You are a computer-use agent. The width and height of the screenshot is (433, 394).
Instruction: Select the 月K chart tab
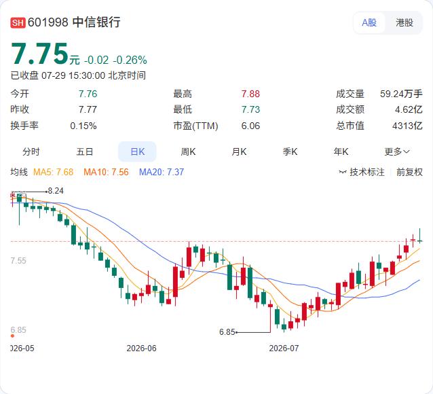tap(239, 151)
